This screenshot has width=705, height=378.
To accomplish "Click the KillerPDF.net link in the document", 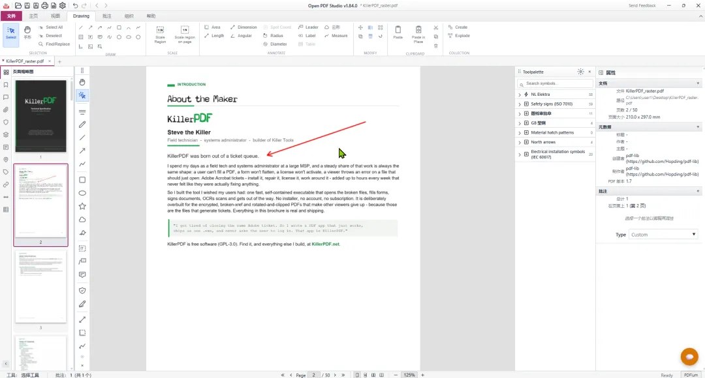I will coord(326,244).
